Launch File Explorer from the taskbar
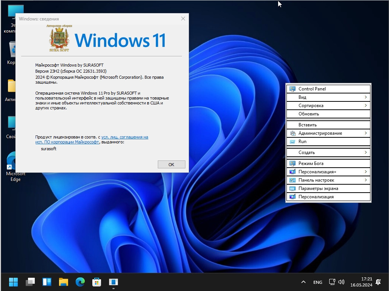This screenshot has height=291, width=389. 63,282
